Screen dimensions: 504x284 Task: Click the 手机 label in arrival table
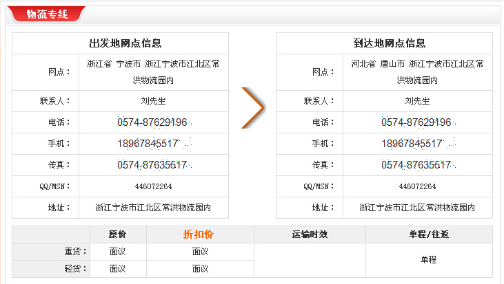pos(323,144)
